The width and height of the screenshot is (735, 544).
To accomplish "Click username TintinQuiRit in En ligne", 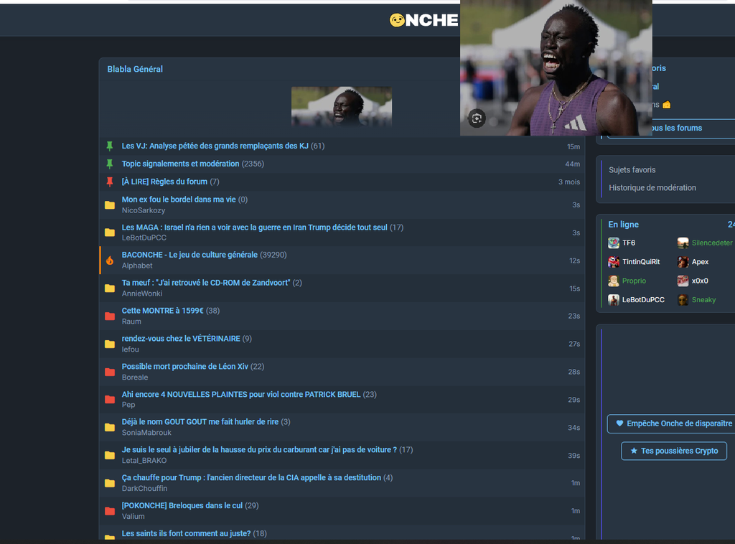I will (x=641, y=262).
